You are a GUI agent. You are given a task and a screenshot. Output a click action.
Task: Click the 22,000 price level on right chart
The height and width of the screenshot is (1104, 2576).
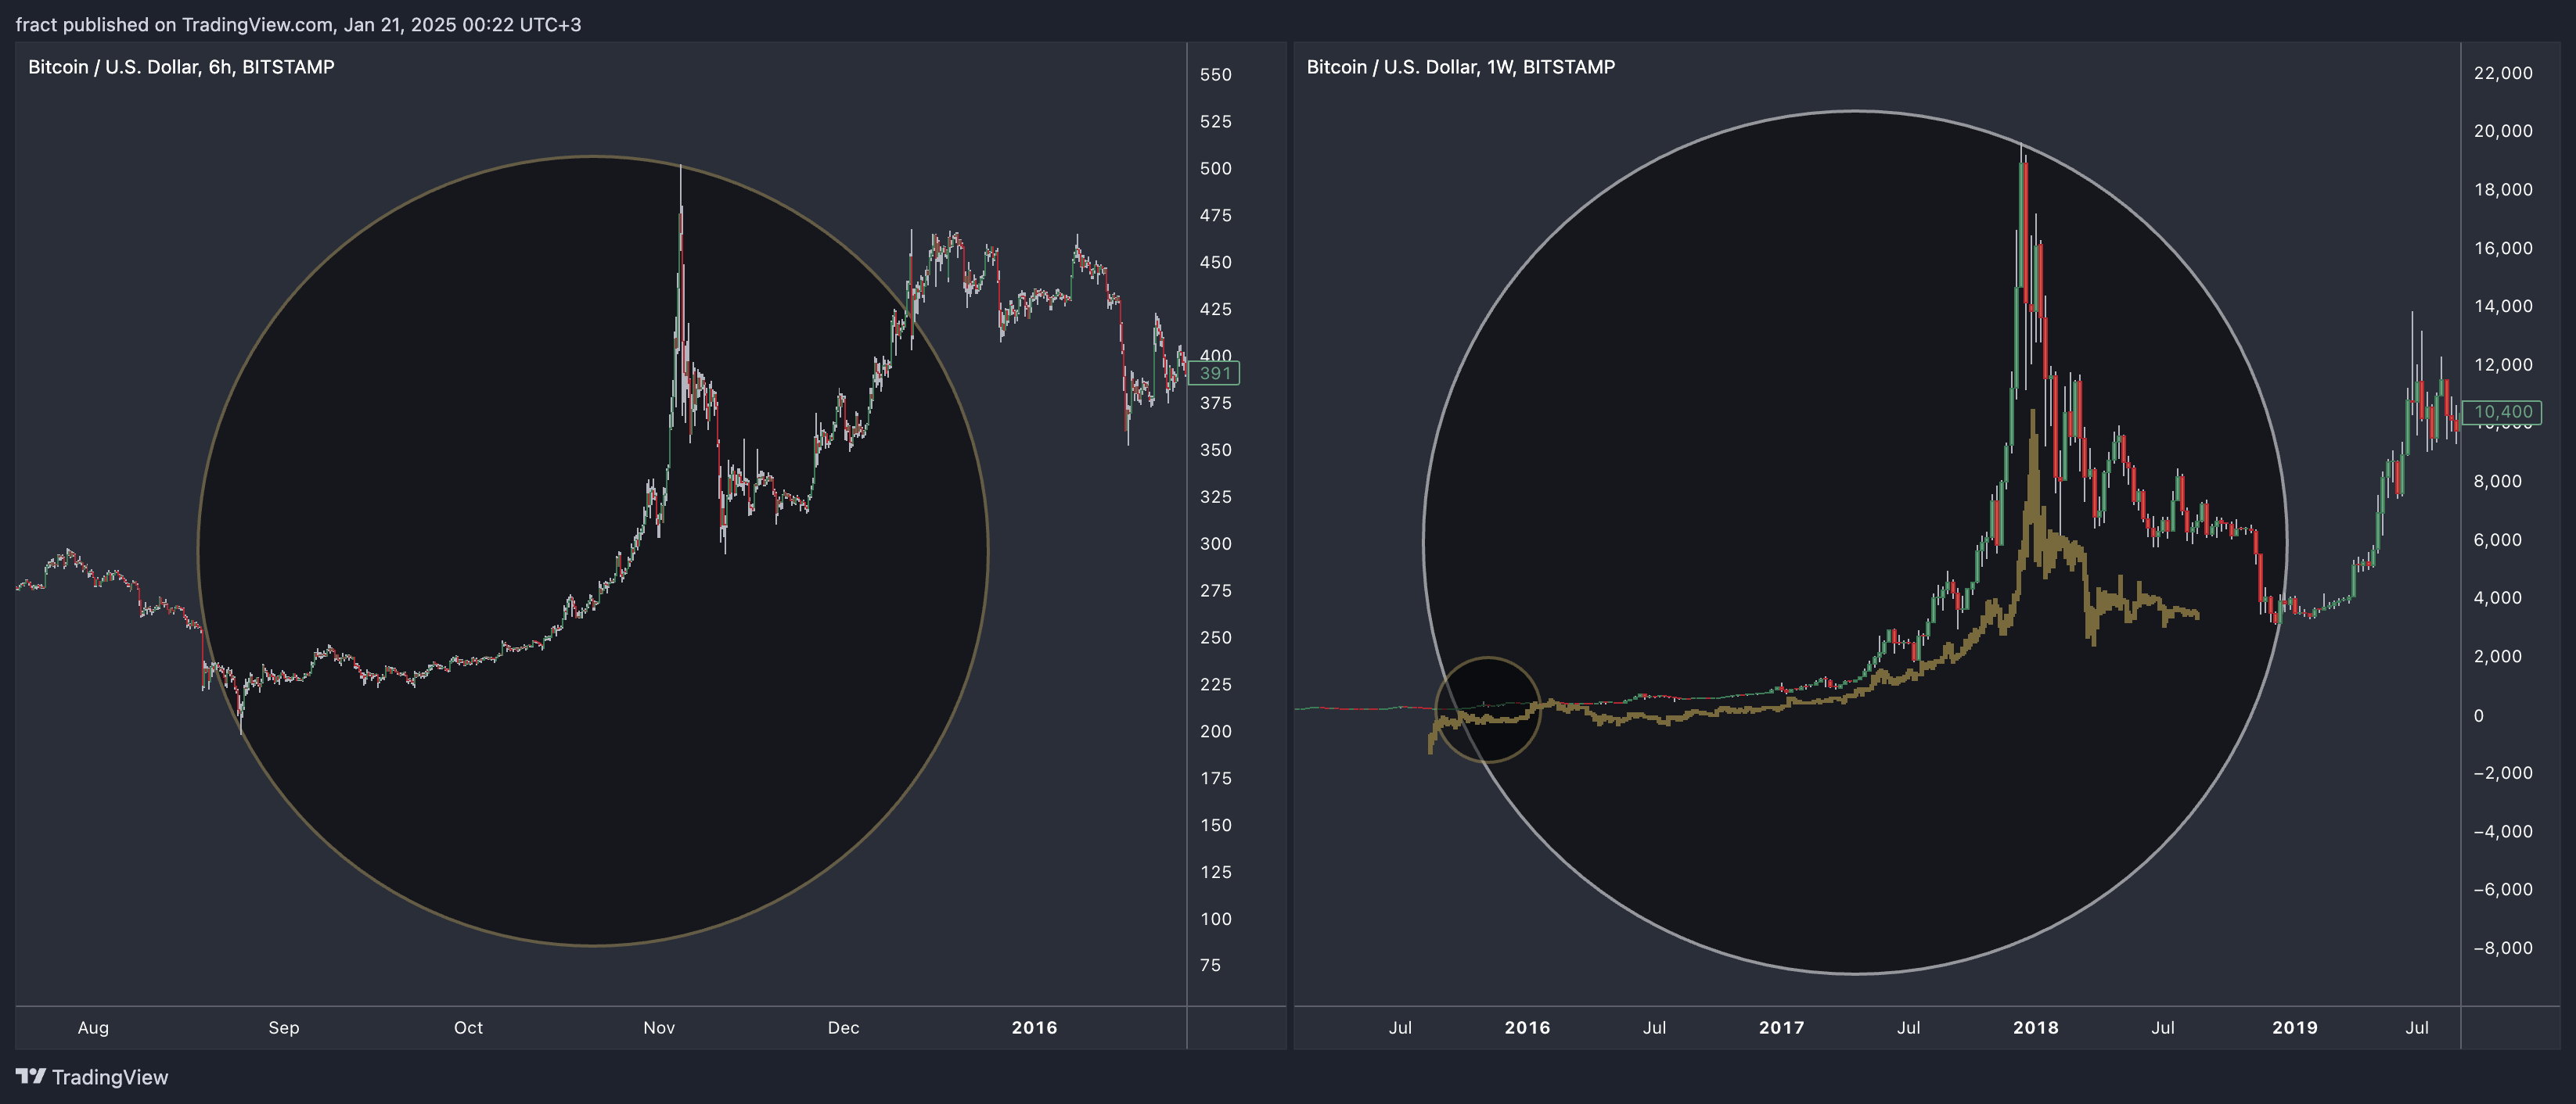pos(2503,73)
